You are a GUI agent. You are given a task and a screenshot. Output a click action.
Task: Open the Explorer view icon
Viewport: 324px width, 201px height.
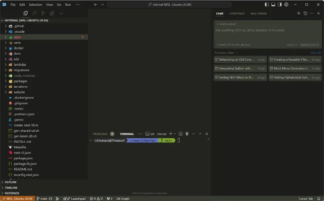(26, 13)
